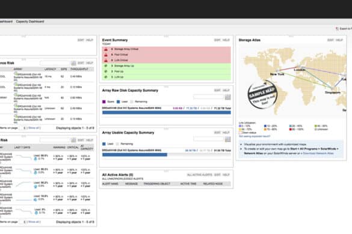Click the Export icon at top right
Screen dimensions: 352x234
(337, 29)
